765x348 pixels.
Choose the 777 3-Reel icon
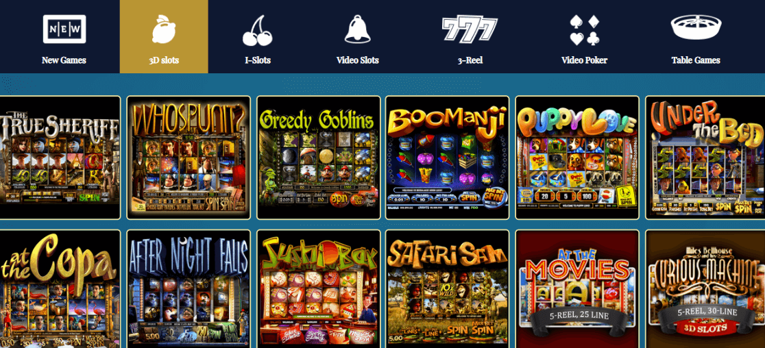[470, 29]
